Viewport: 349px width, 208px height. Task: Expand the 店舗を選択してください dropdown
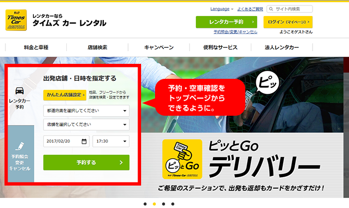tap(86, 125)
